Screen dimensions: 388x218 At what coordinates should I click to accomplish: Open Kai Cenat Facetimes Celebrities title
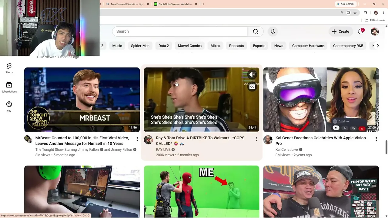point(321,141)
